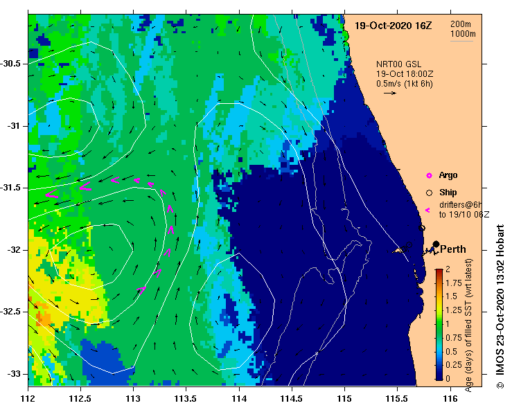Click the '19-Oct 18:00Z' velocity time label

coord(405,74)
